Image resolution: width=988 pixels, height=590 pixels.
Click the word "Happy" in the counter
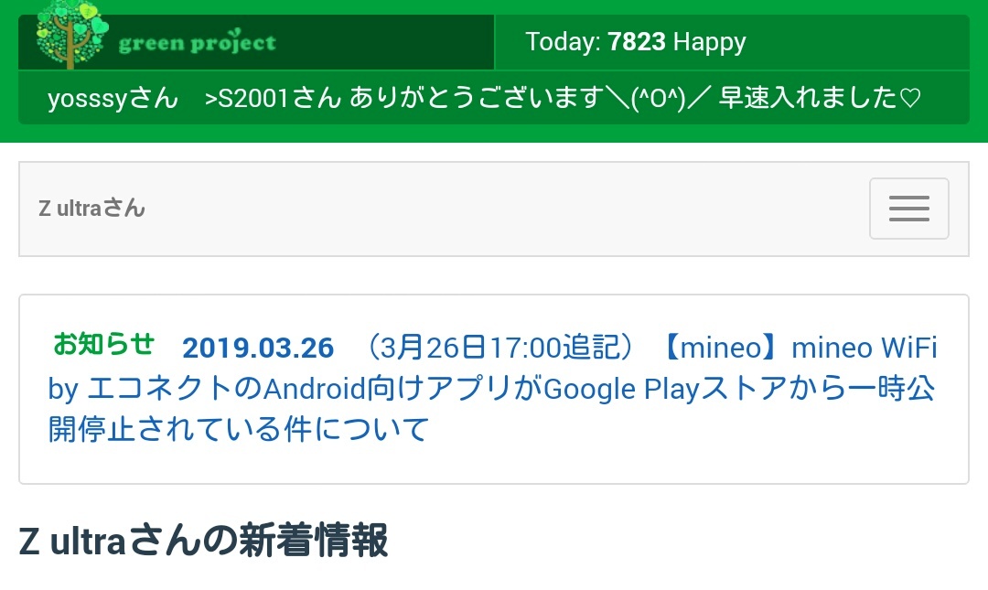[709, 42]
